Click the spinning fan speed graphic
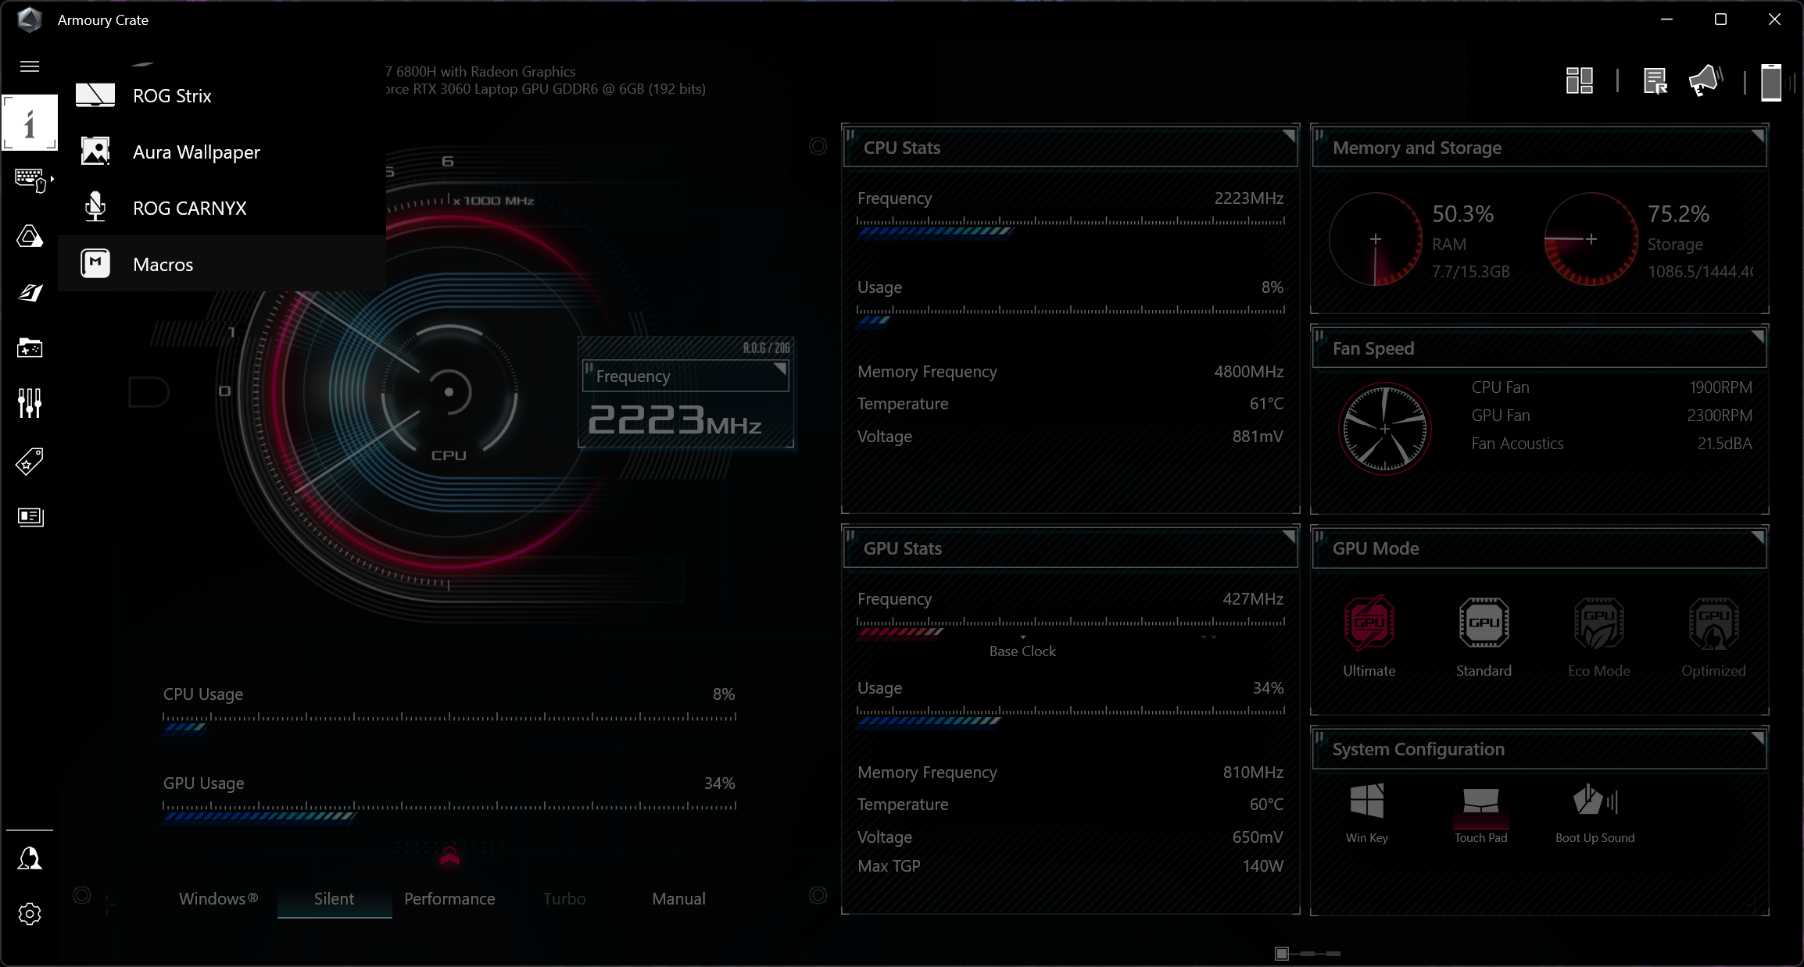 pyautogui.click(x=1384, y=428)
